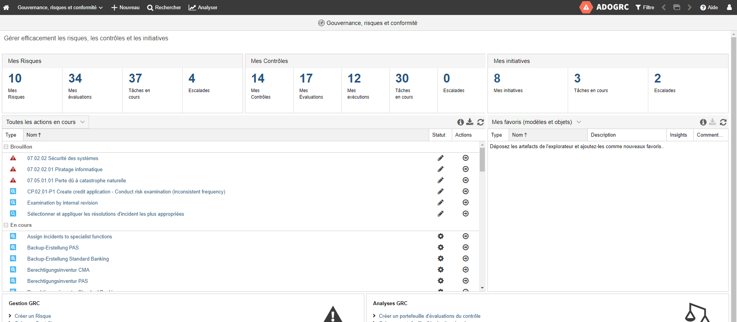
Task: Open info icon for actions panel
Action: click(460, 122)
